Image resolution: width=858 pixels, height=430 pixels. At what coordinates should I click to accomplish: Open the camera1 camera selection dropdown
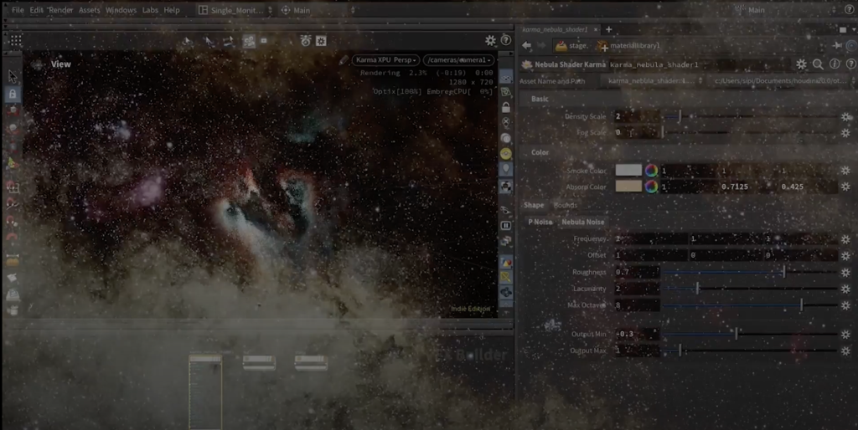(458, 60)
